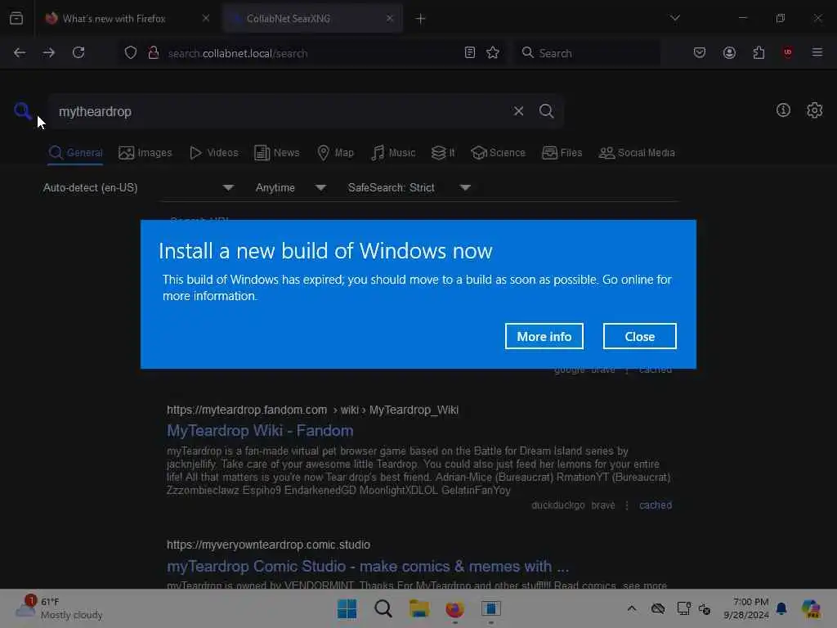Screen dimensions: 837x628
Task: Go forward with the browser forward arrow
Action: [48, 53]
